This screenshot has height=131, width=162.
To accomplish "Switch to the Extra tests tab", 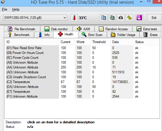I will click(147, 29).
